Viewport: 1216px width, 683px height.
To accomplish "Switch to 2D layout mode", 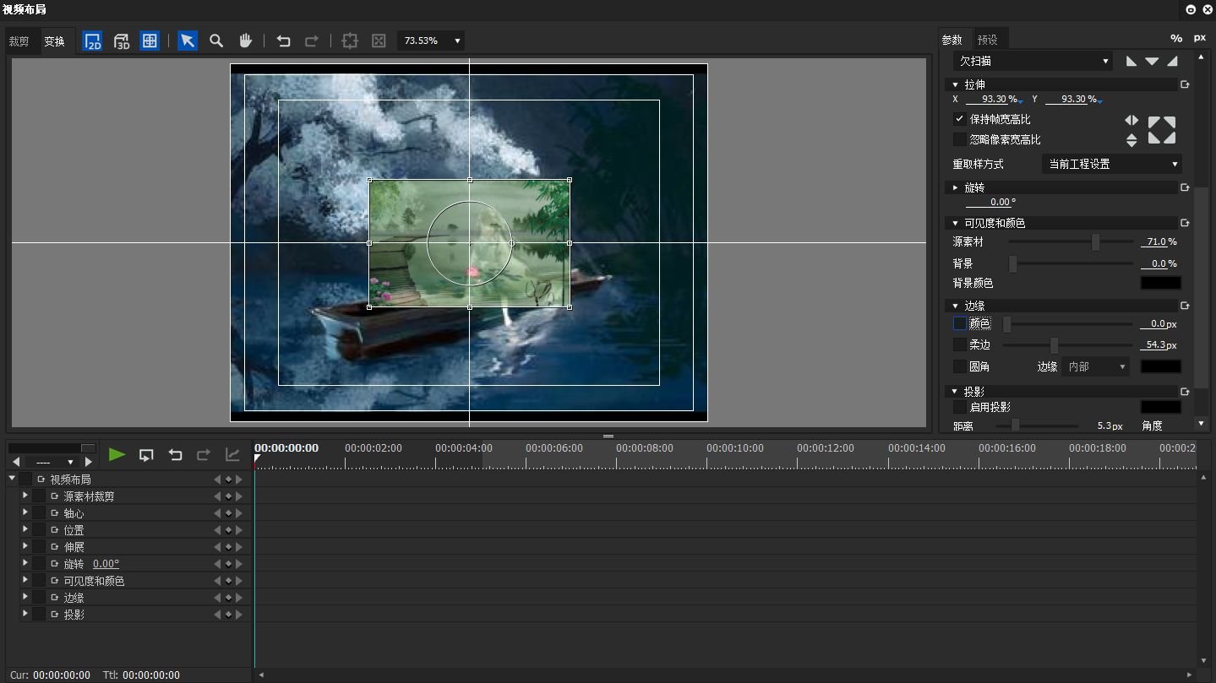I will tap(93, 41).
